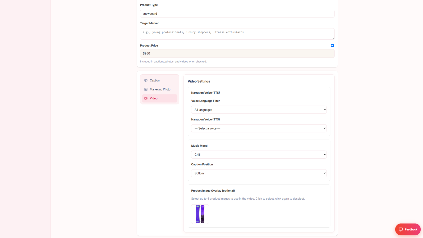
Task: Click the Video Settings heading
Action: 199,81
